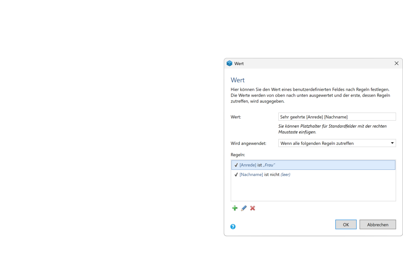Image resolution: width=403 pixels, height=273 pixels.
Task: Click the empty area in the Regeln list
Action: 313,190
